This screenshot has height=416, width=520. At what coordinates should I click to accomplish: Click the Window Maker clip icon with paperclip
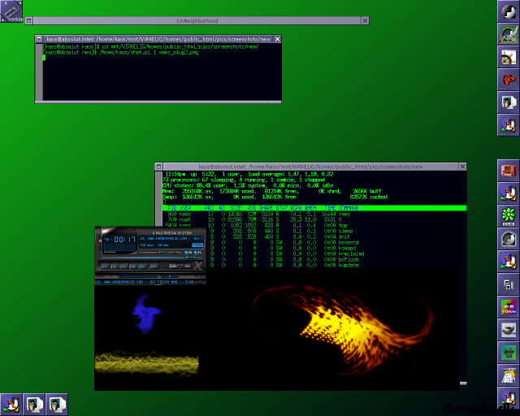(x=11, y=11)
